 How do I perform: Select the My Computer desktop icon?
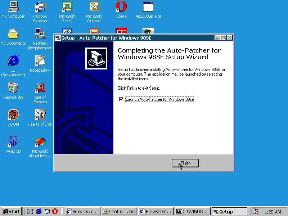coord(13,10)
